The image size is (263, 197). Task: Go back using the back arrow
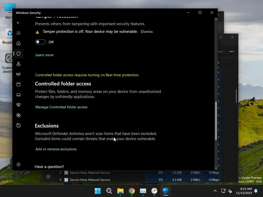pos(18,23)
